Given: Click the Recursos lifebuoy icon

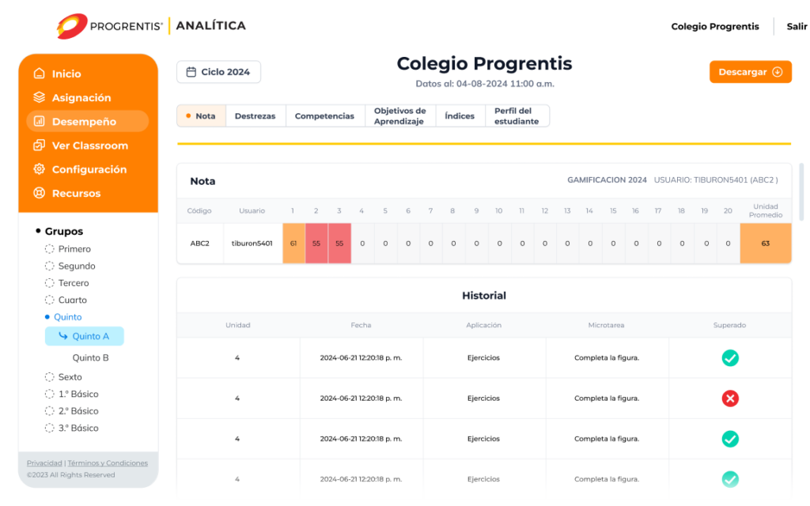Looking at the screenshot, I should (x=39, y=193).
